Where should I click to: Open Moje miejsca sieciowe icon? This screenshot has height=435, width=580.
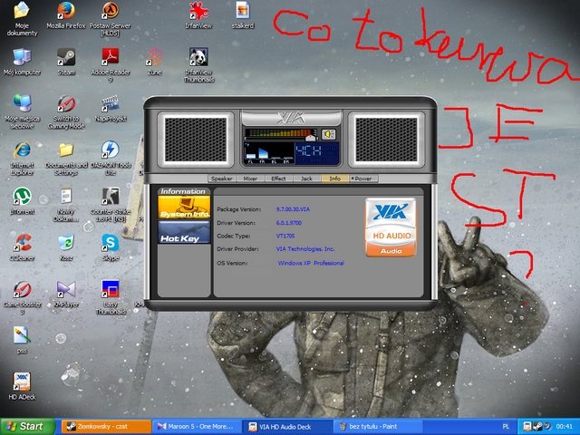(x=22, y=111)
